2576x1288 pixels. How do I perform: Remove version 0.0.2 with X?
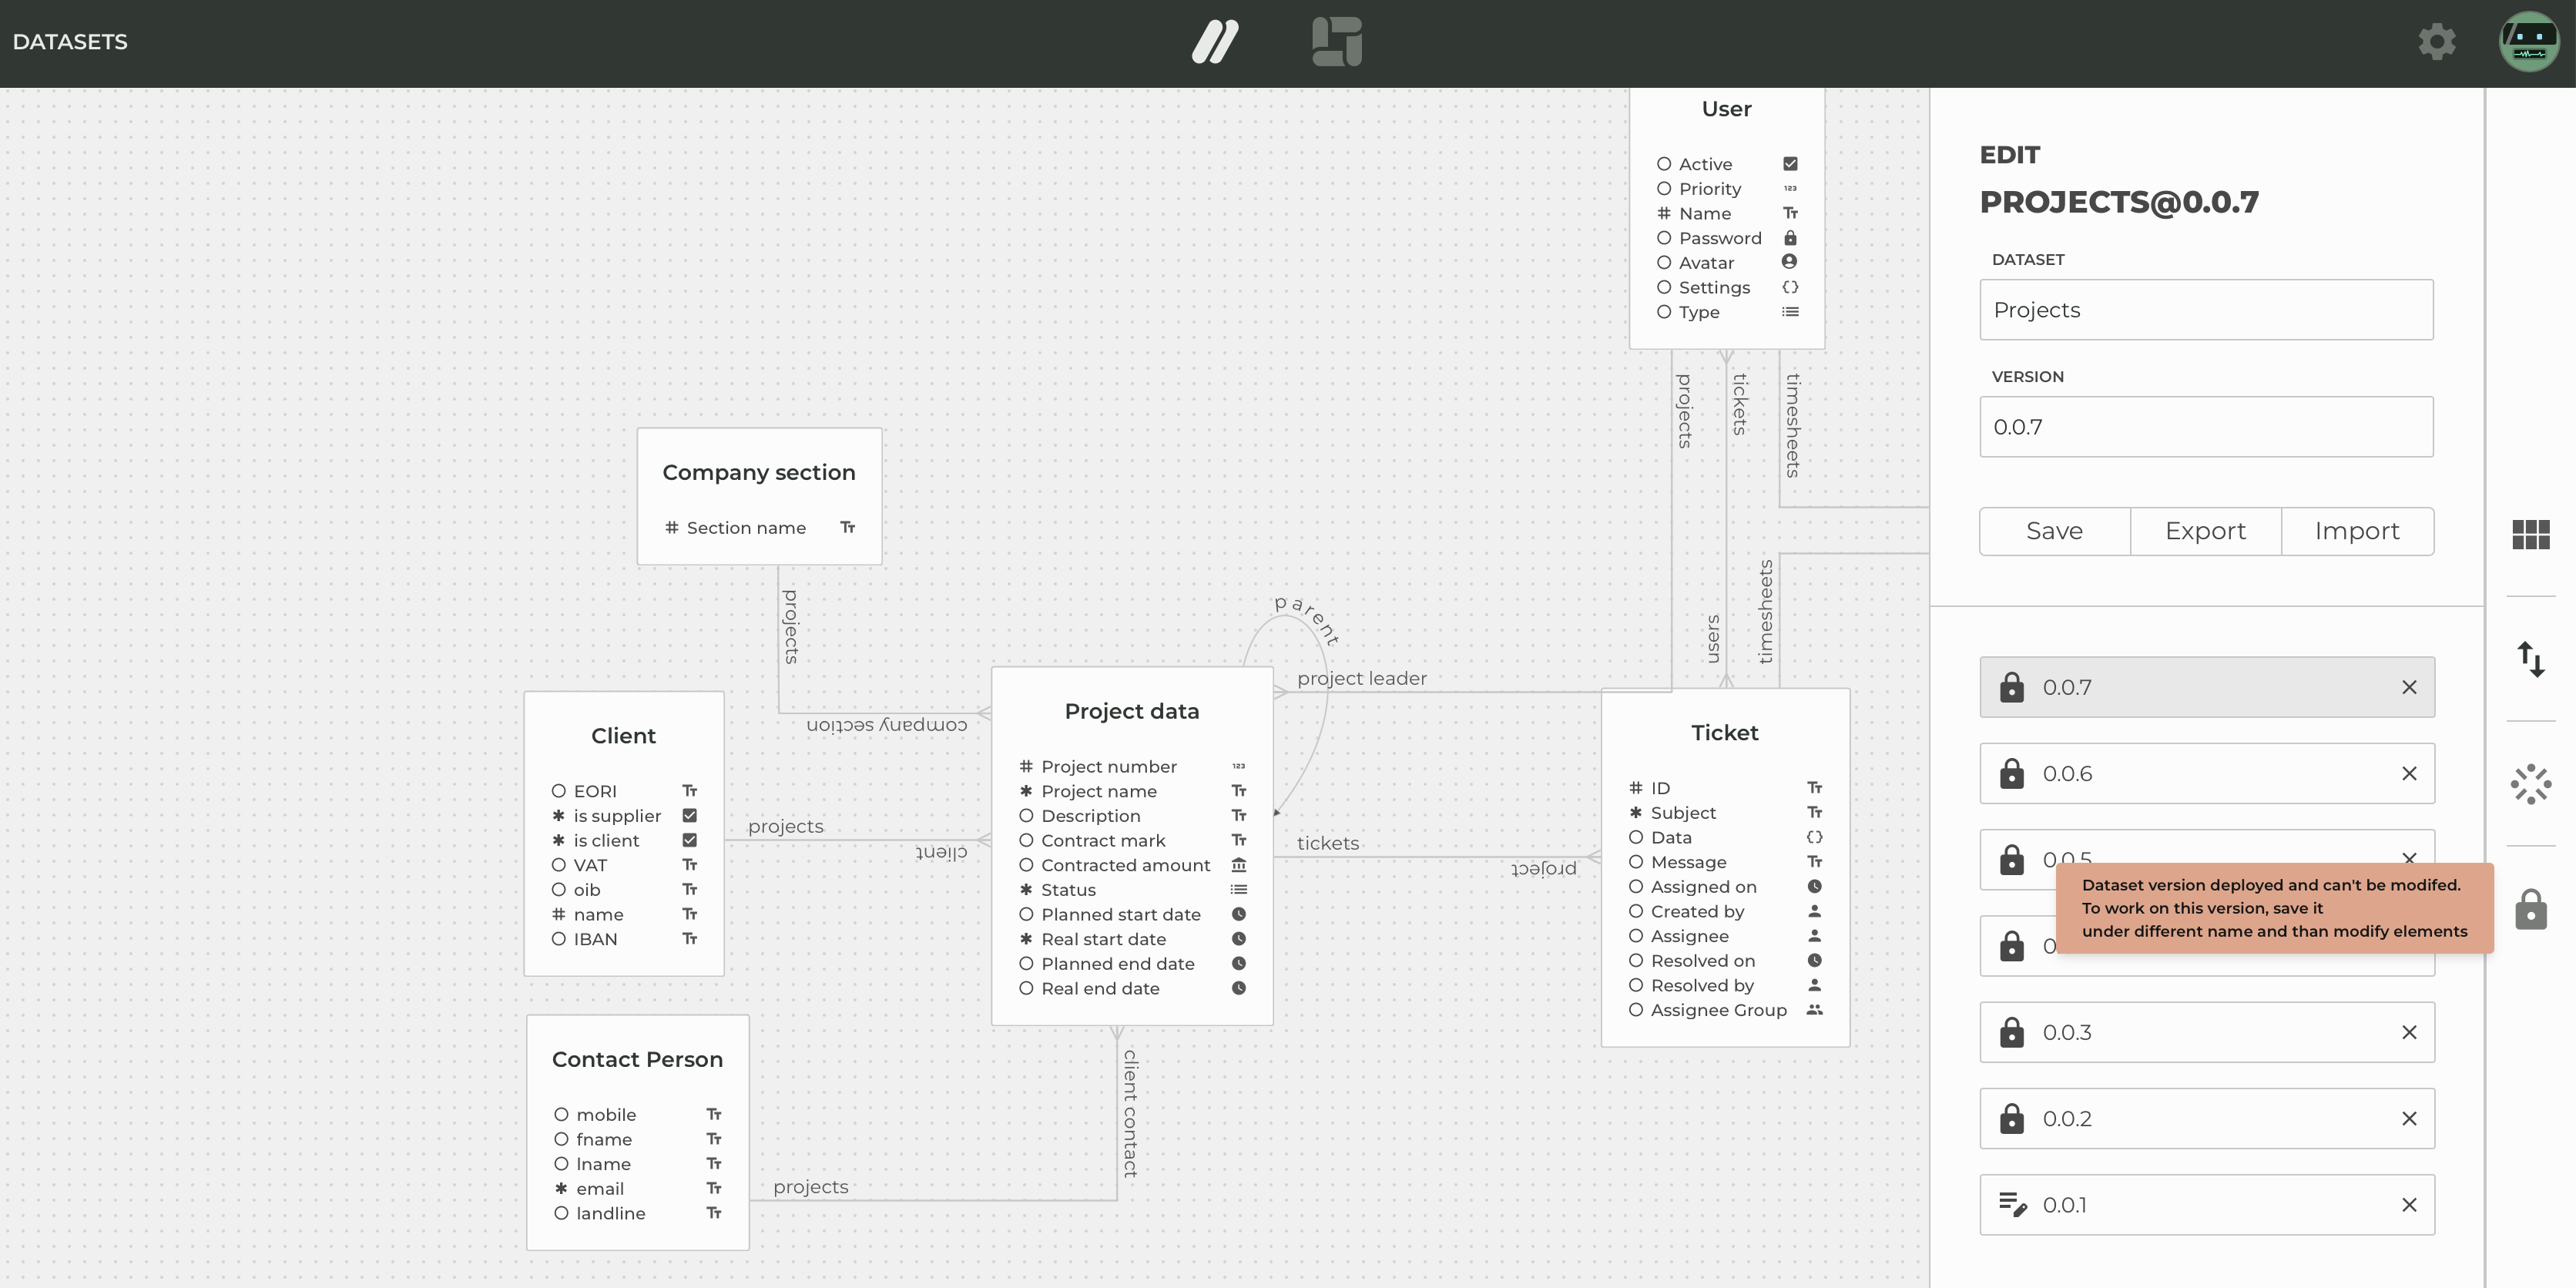pos(2409,1118)
